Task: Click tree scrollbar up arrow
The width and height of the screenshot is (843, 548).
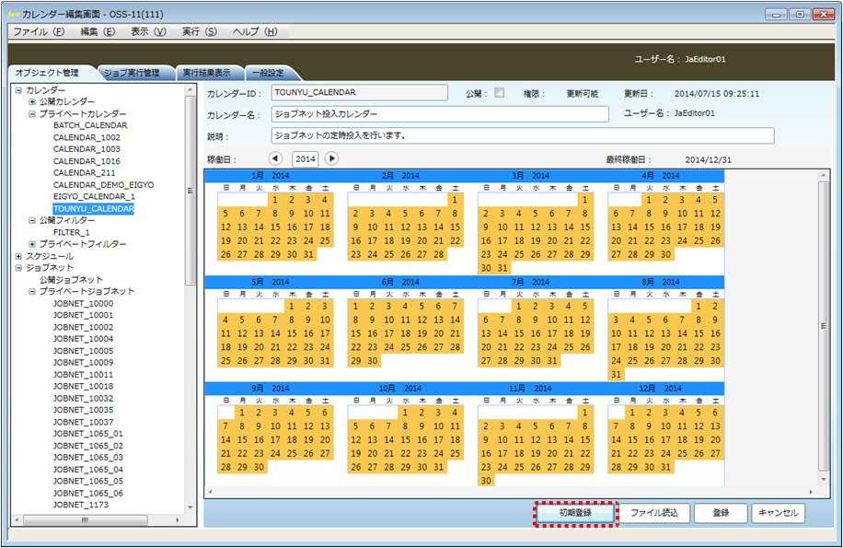Action: pyautogui.click(x=191, y=90)
